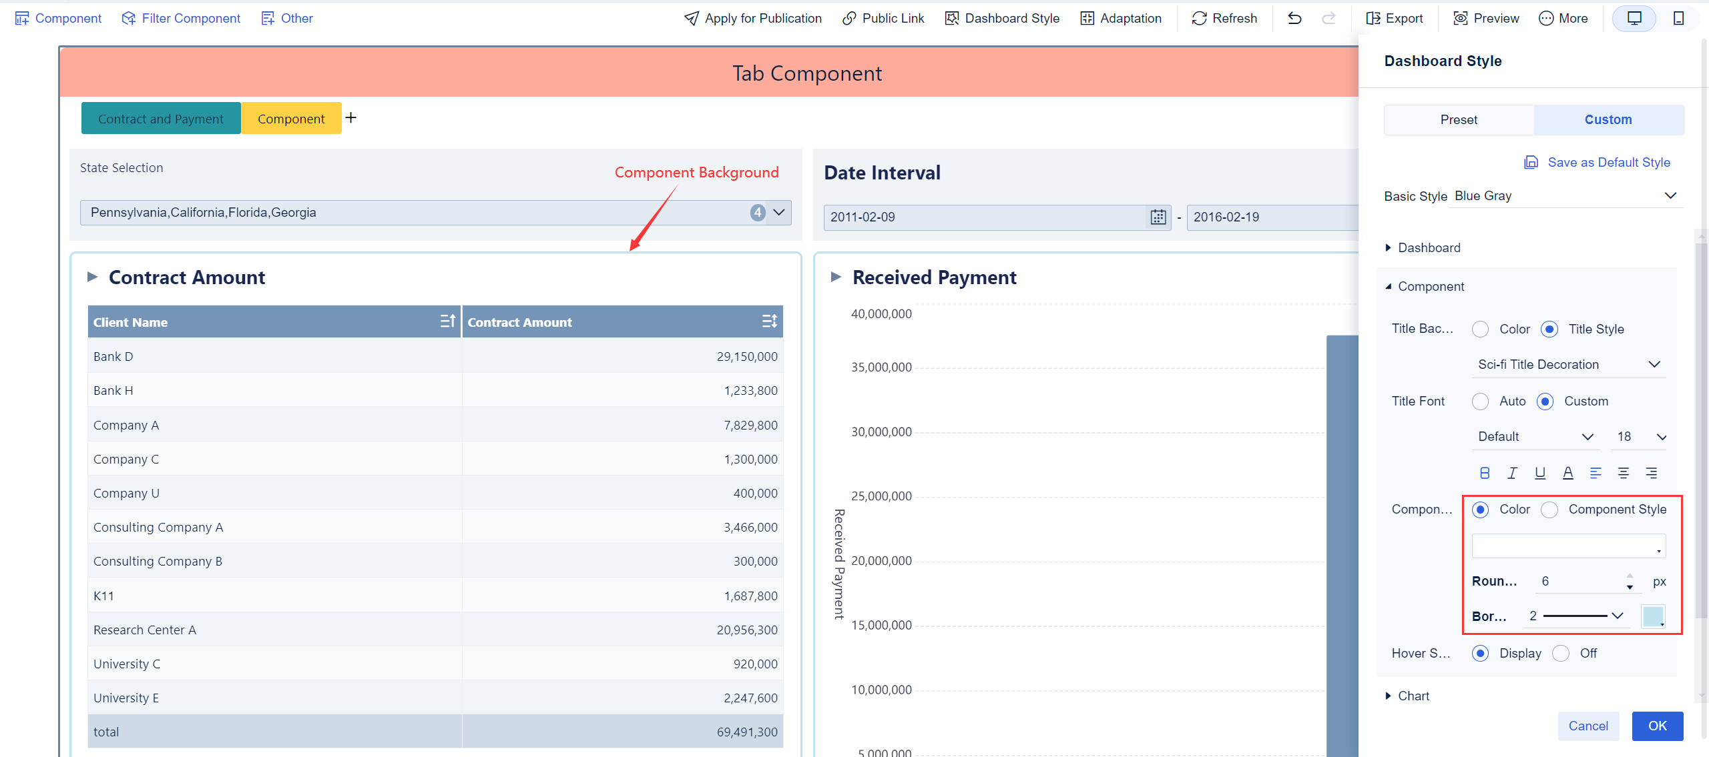Open the calendar icon next to 2011-02-09
Screen dimensions: 1709x757
point(1158,217)
